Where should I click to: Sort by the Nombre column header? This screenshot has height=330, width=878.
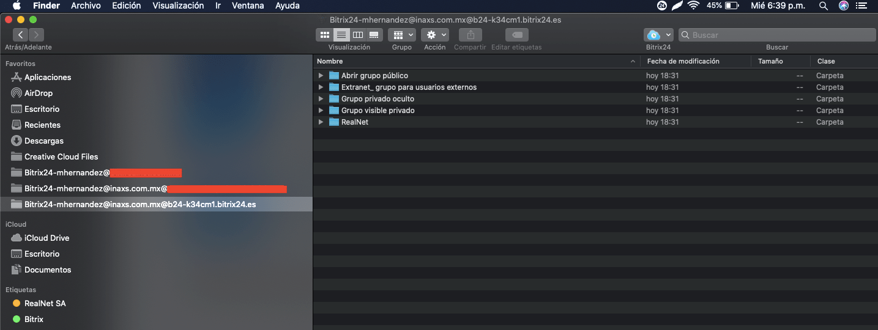[x=477, y=61]
